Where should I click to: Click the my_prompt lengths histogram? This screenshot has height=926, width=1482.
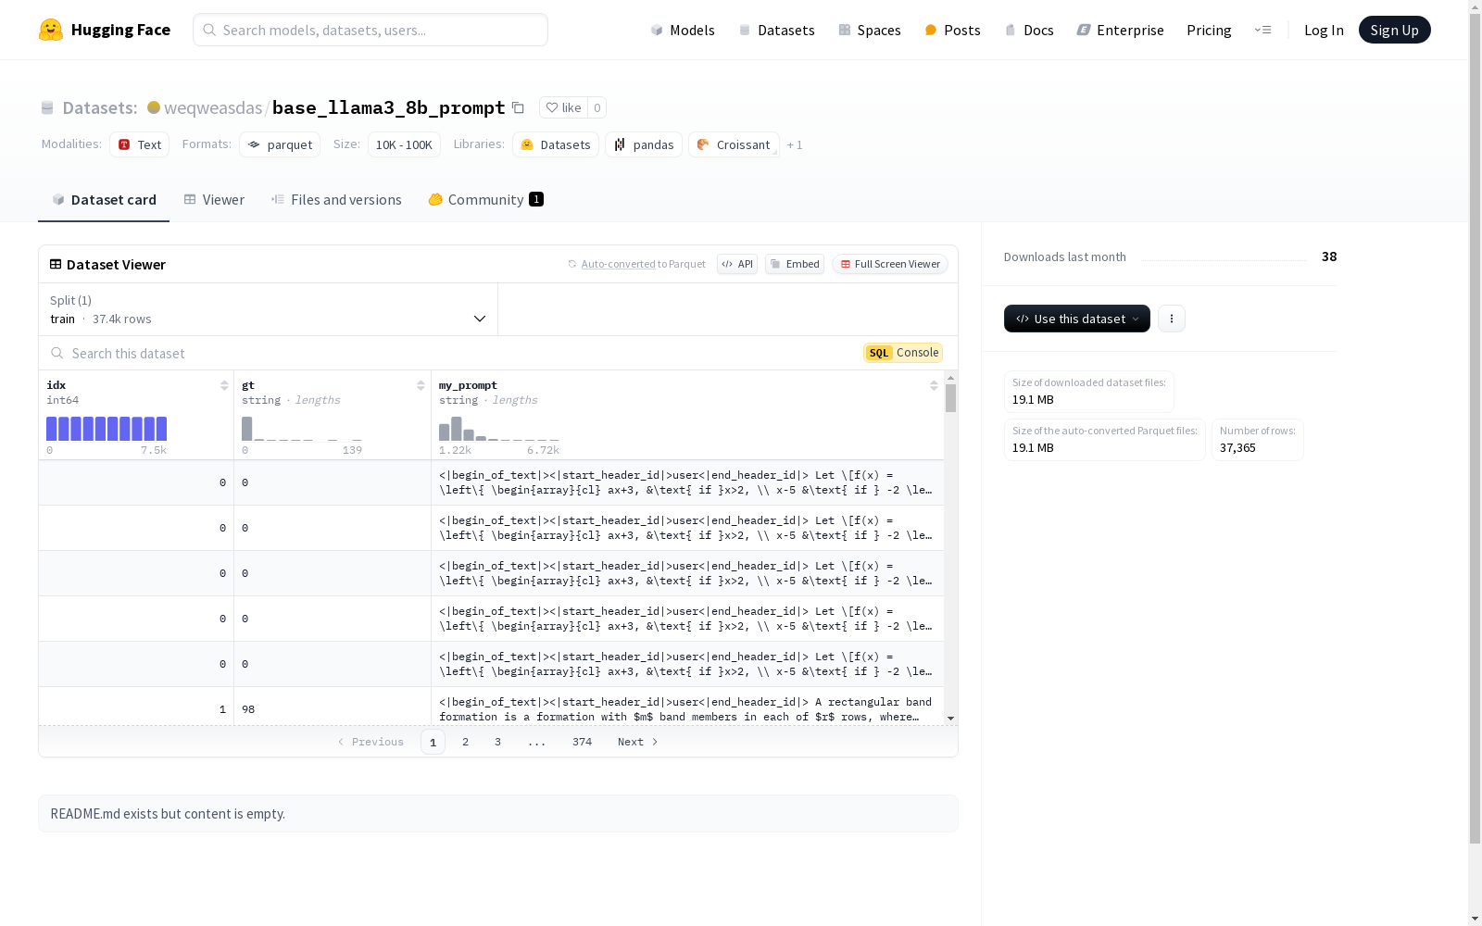coord(499,429)
